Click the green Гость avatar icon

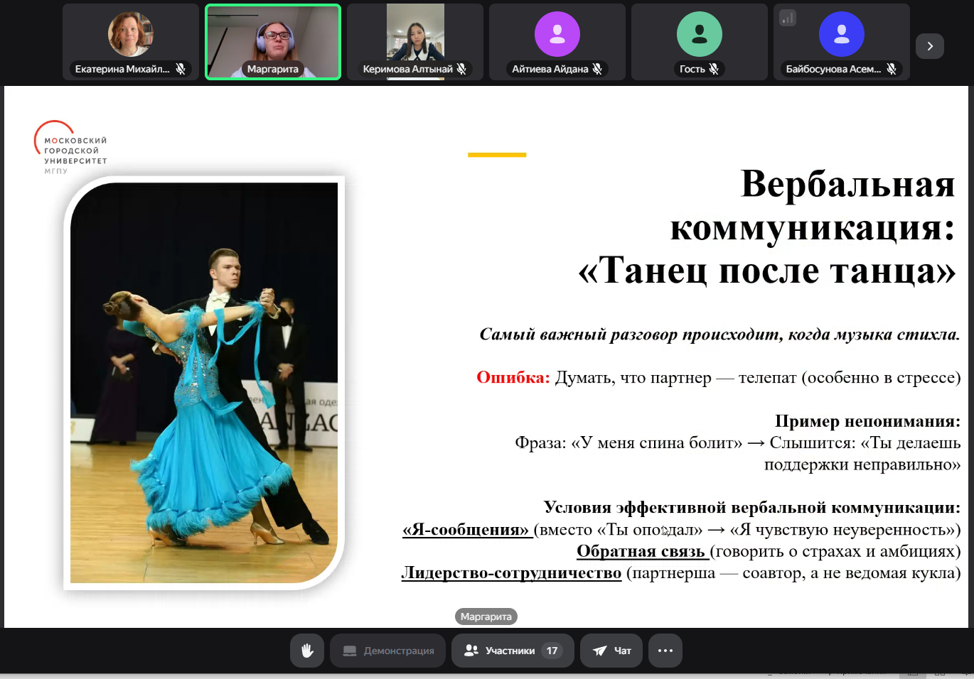click(700, 34)
